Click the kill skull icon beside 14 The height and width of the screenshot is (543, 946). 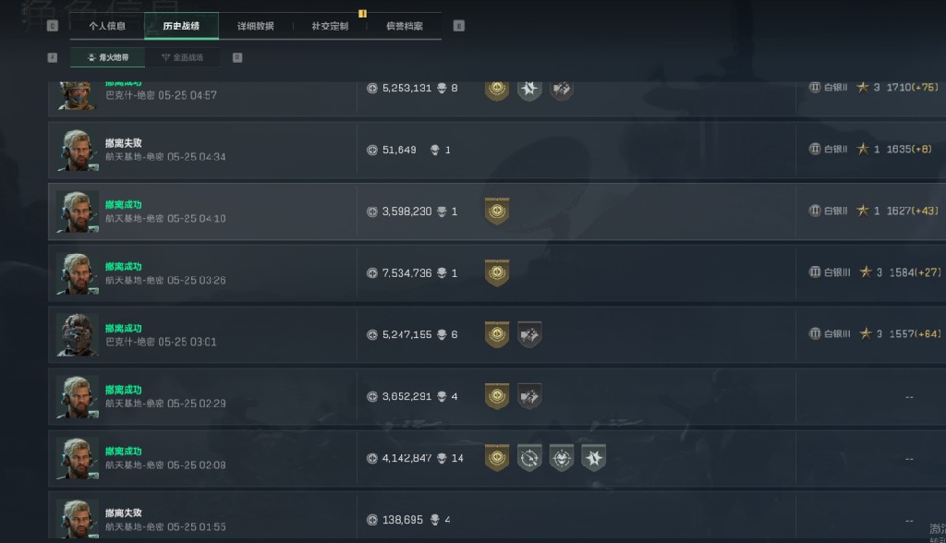tap(442, 458)
